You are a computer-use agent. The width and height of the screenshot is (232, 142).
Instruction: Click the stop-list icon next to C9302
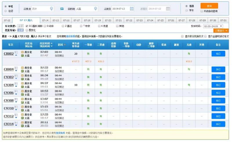(x=16, y=76)
